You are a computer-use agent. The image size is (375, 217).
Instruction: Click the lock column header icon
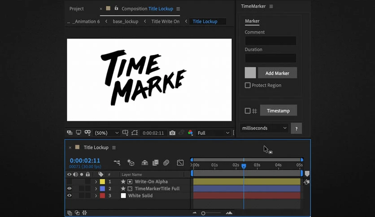click(88, 174)
